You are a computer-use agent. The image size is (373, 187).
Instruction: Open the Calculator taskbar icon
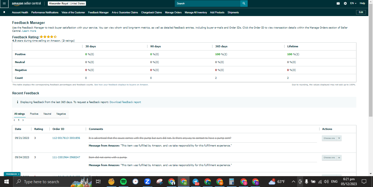click(x=232, y=182)
